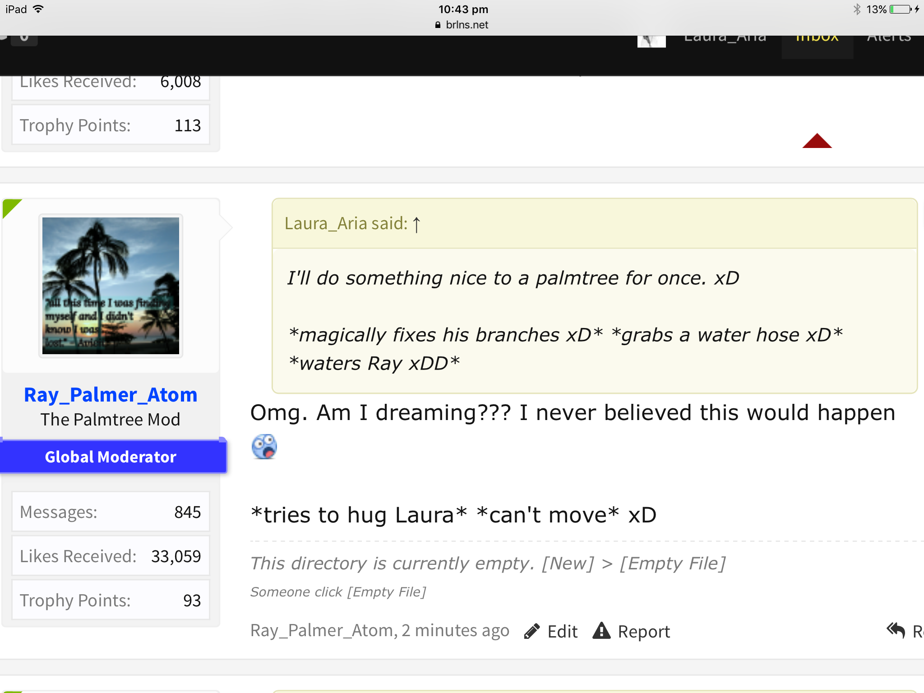The width and height of the screenshot is (924, 693).
Task: Open the Laura_Aria account menu
Action: 725,39
